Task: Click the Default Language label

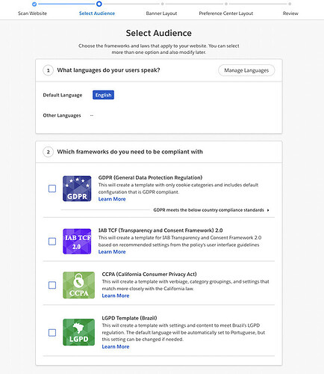Action: (63, 95)
